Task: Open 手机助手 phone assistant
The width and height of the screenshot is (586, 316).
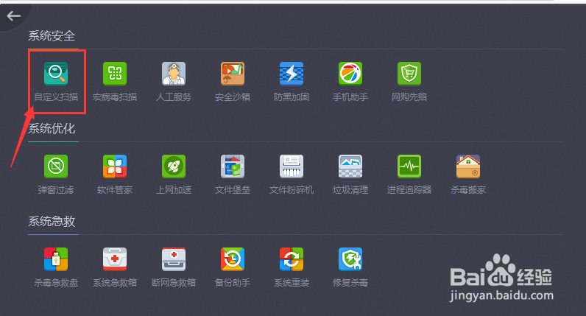Action: coord(350,74)
